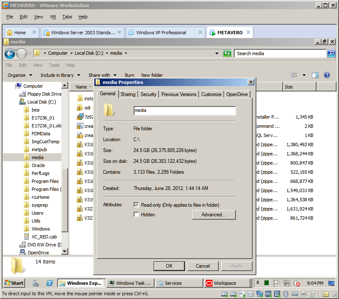
Task: Select the Floppy Disk Drive tree item
Action: pyautogui.click(x=40, y=94)
